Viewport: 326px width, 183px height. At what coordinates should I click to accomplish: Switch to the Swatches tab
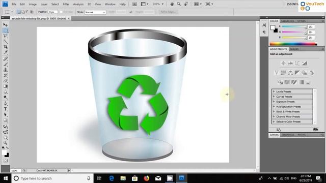click(x=288, y=21)
